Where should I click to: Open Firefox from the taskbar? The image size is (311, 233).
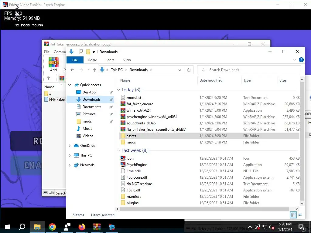click(82, 227)
